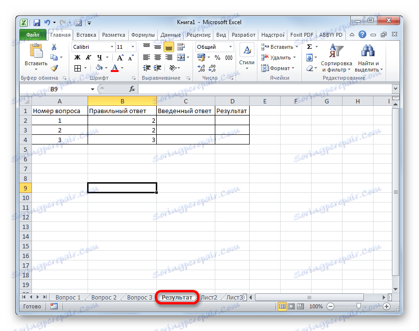Click zoom in plus button
419x331 pixels.
[387, 306]
